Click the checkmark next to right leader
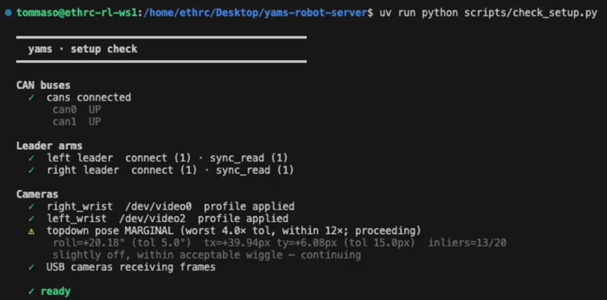The image size is (607, 300). tap(31, 170)
